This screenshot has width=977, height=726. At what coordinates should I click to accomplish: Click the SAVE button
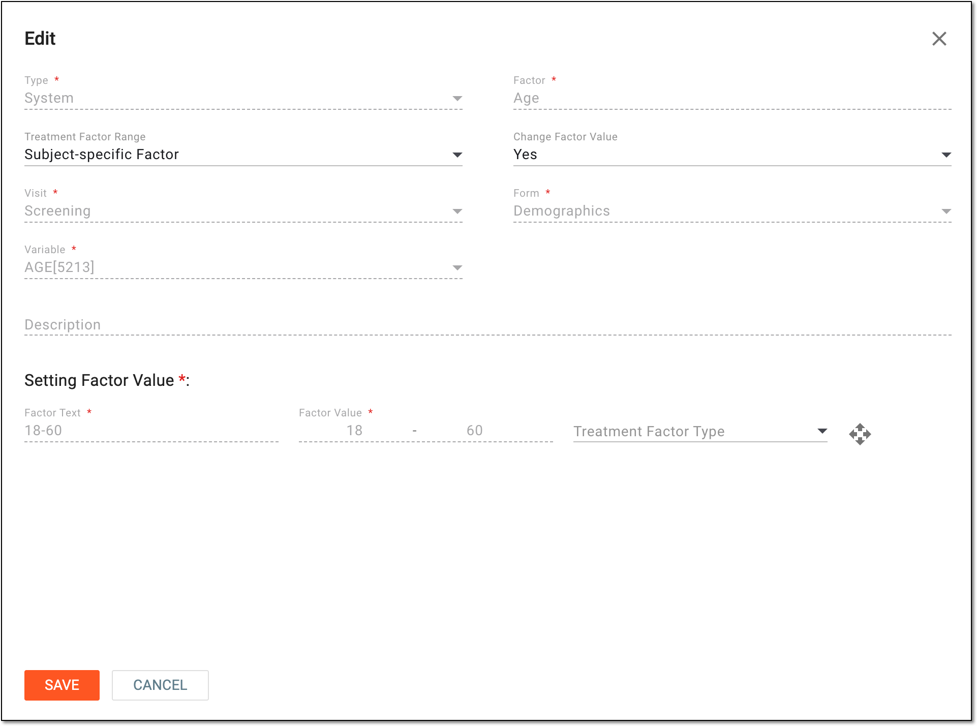[62, 685]
